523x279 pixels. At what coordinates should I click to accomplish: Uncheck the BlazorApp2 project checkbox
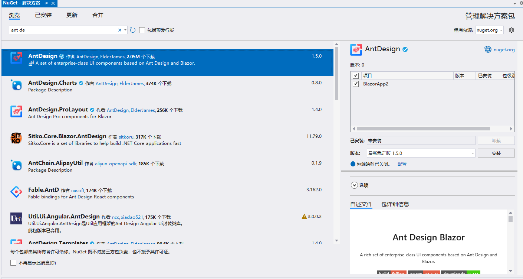pos(356,84)
